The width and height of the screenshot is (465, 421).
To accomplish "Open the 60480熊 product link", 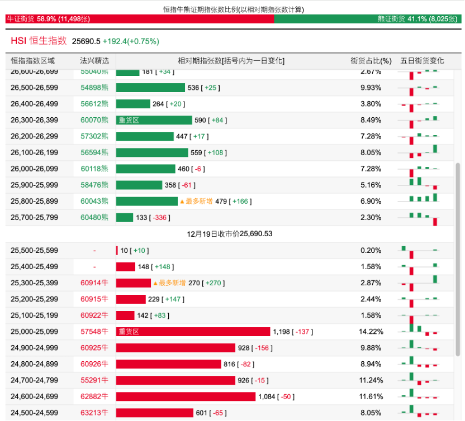I will coord(94,217).
